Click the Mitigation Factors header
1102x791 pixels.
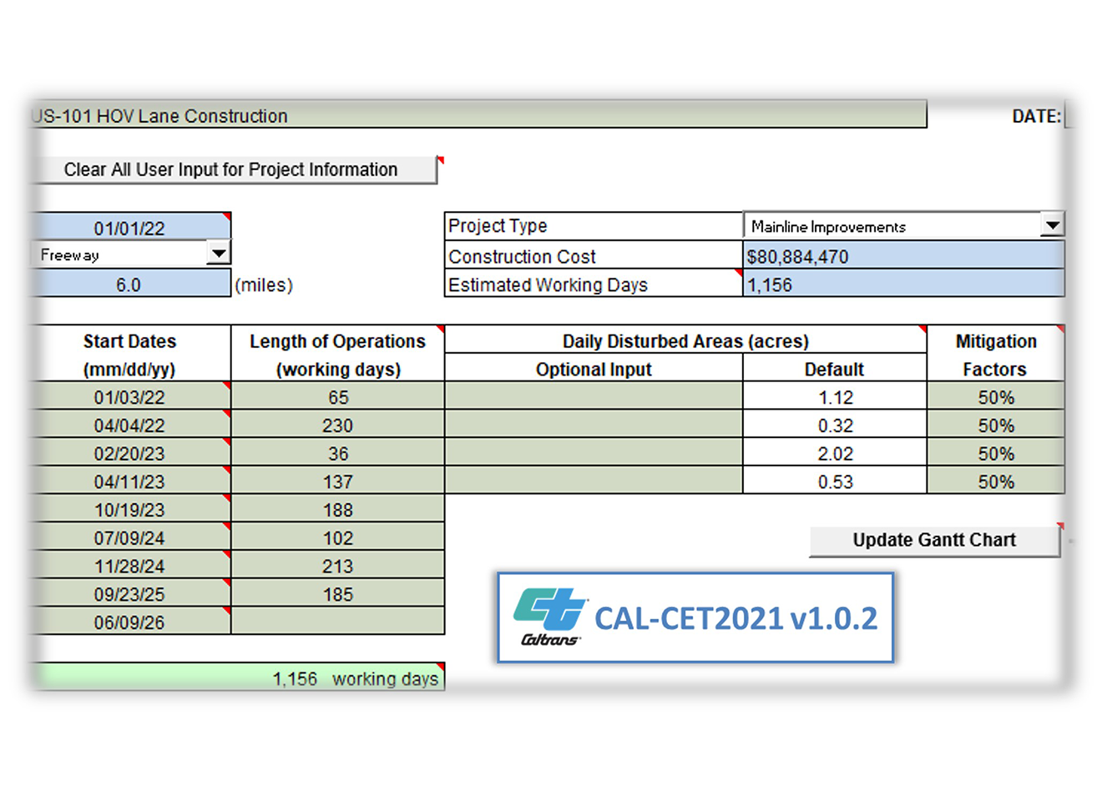[x=996, y=355]
